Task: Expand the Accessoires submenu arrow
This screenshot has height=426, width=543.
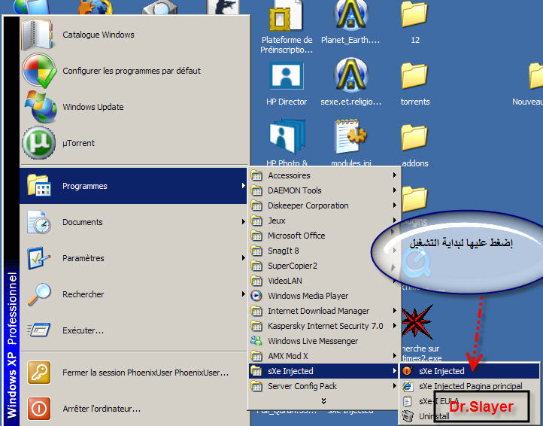Action: pyautogui.click(x=394, y=175)
